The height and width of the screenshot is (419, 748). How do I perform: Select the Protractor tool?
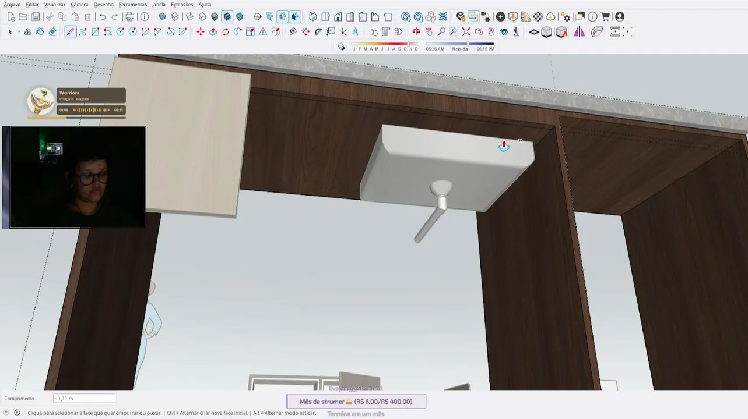pyautogui.click(x=318, y=32)
